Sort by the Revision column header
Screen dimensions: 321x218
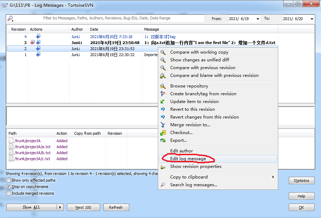pyautogui.click(x=17, y=29)
